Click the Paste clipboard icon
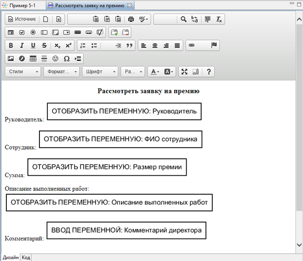 point(95,19)
